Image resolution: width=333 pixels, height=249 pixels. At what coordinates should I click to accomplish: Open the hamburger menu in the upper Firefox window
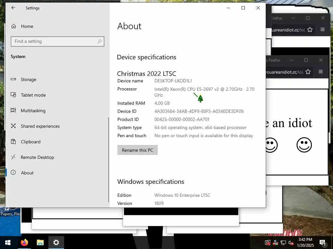click(x=322, y=30)
